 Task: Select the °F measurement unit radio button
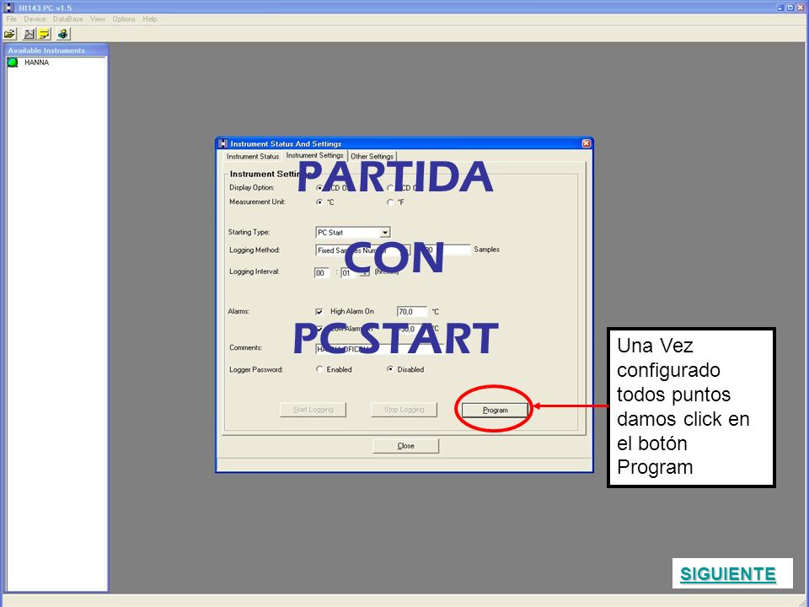pos(390,202)
